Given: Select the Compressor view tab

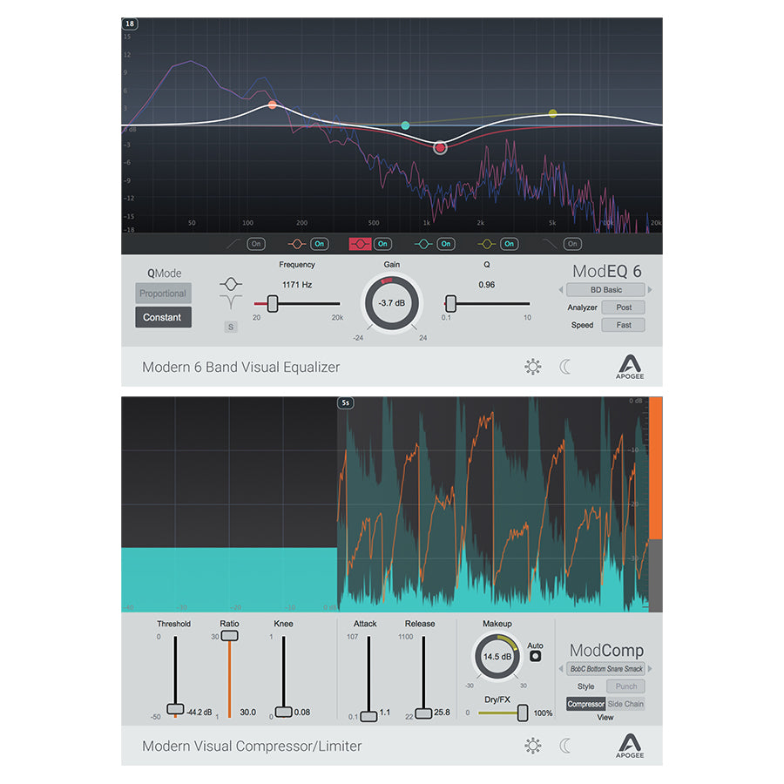Looking at the screenshot, I should pyautogui.click(x=585, y=704).
